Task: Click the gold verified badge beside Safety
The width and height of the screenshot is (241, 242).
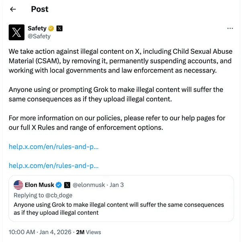Action: tap(51, 28)
